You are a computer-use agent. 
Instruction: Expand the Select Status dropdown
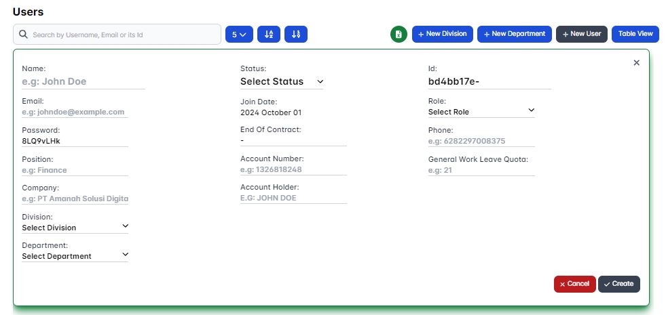click(x=282, y=81)
